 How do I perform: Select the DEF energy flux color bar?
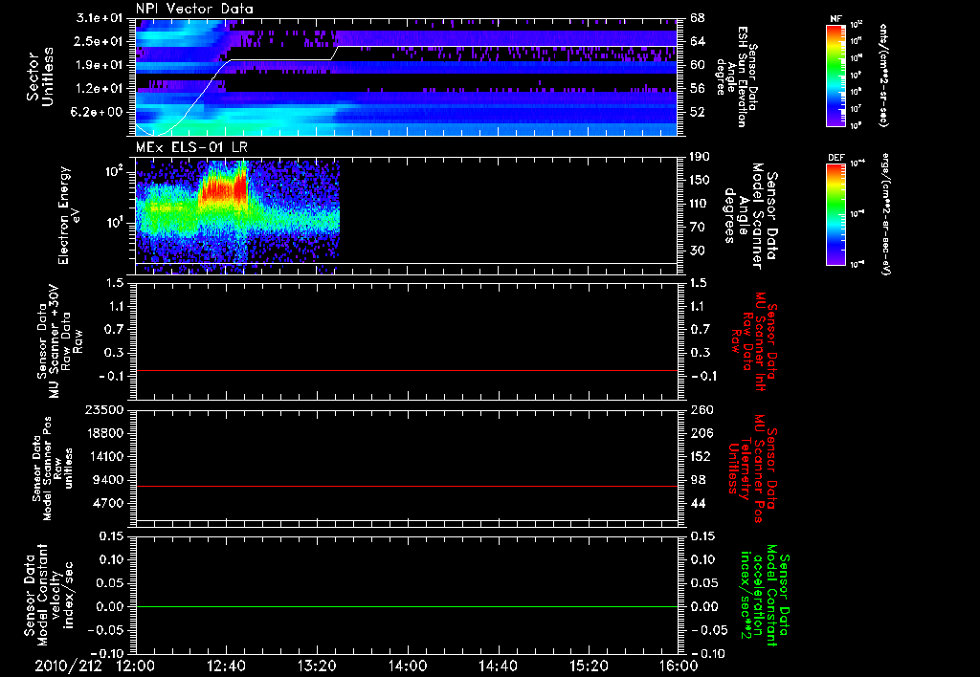click(835, 214)
